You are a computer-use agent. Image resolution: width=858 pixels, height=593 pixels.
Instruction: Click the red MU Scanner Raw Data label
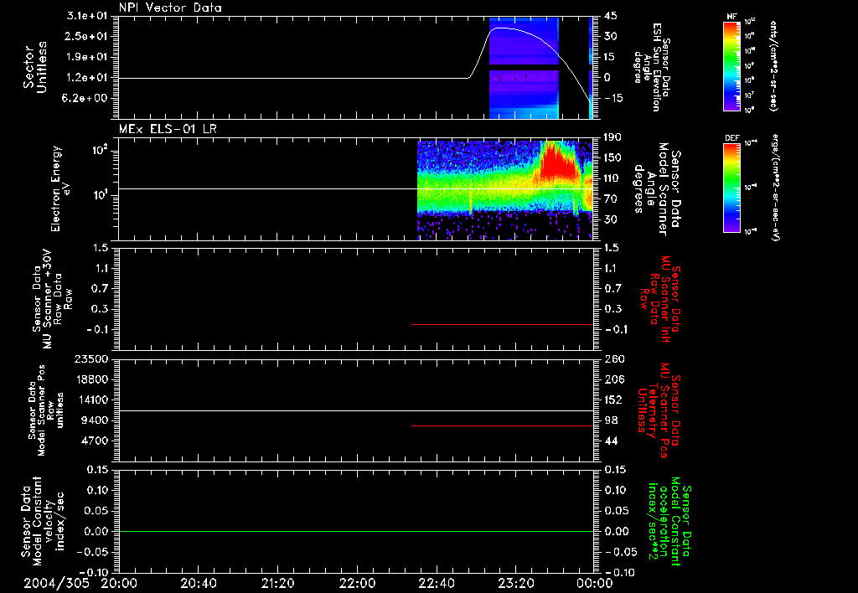click(660, 299)
